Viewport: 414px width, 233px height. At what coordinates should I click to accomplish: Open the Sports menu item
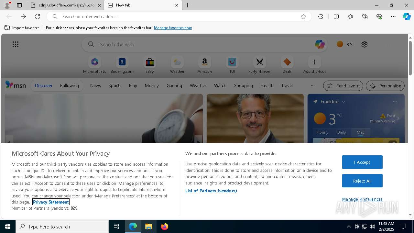click(115, 85)
